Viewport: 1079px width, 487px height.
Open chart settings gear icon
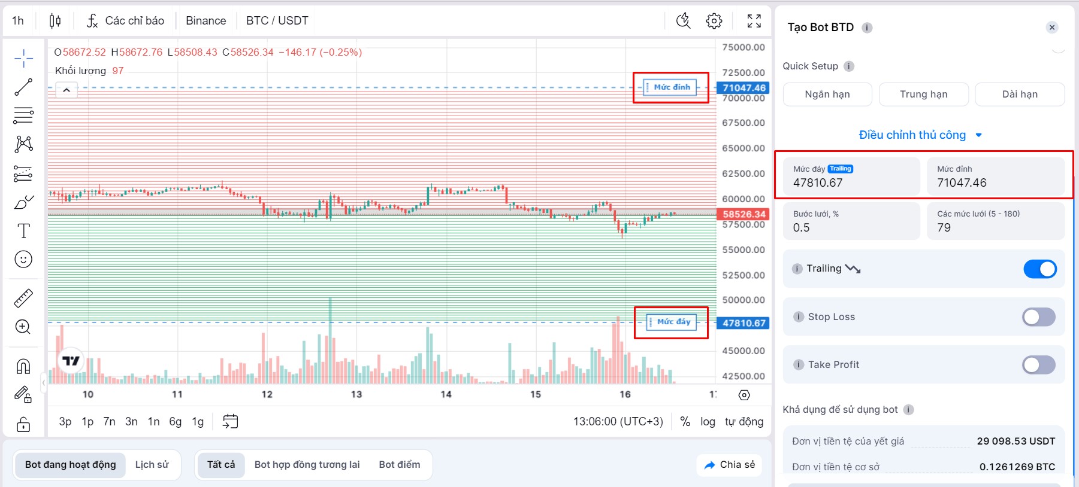[x=714, y=21]
